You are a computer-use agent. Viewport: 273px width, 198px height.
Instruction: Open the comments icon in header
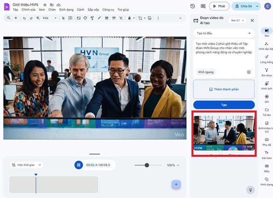(x=203, y=6)
